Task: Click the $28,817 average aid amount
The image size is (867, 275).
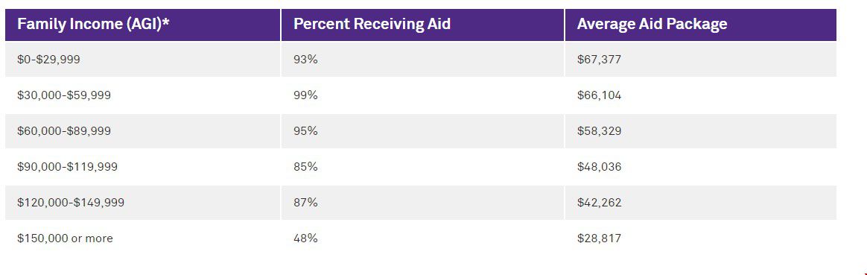Action: pyautogui.click(x=600, y=238)
